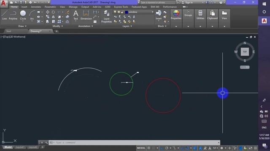Expand the Modify panel
This screenshot has width=270, height=151.
coord(58,26)
